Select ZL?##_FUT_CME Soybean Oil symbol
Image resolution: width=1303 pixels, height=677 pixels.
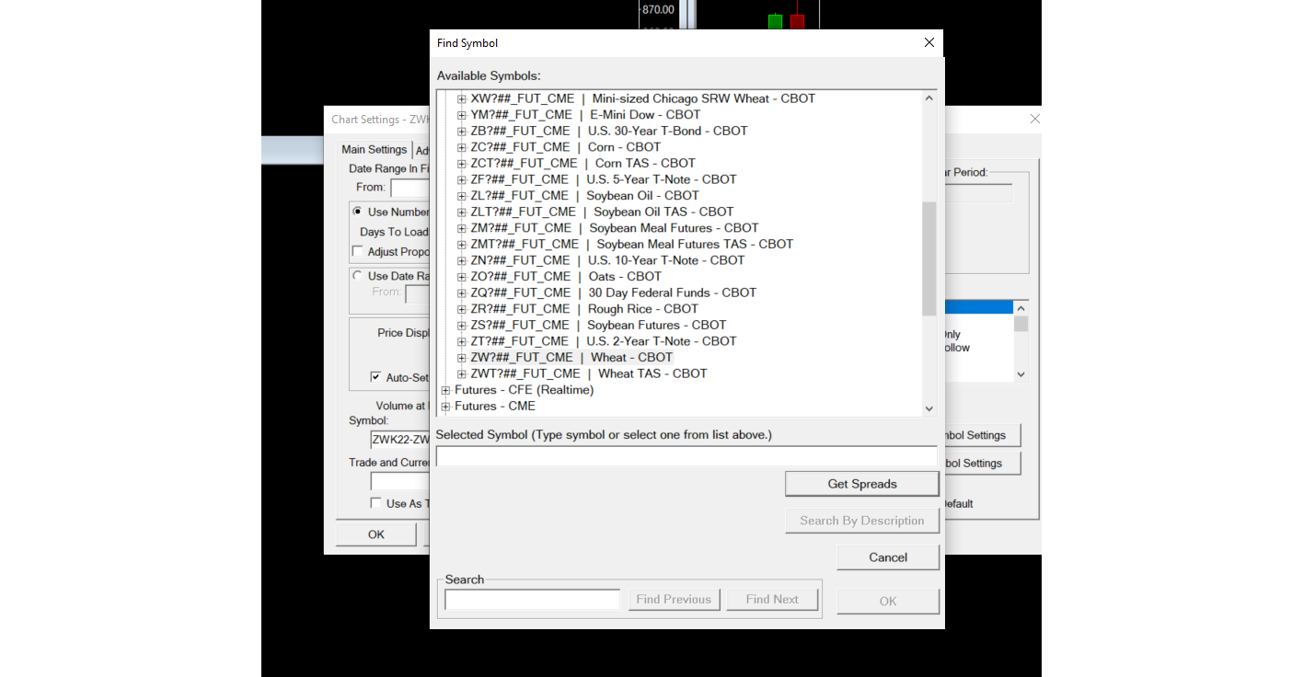pos(584,196)
